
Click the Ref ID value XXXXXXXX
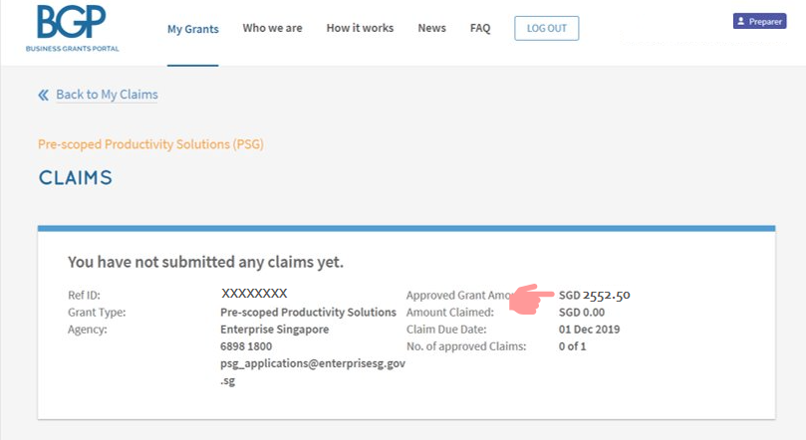coord(254,293)
